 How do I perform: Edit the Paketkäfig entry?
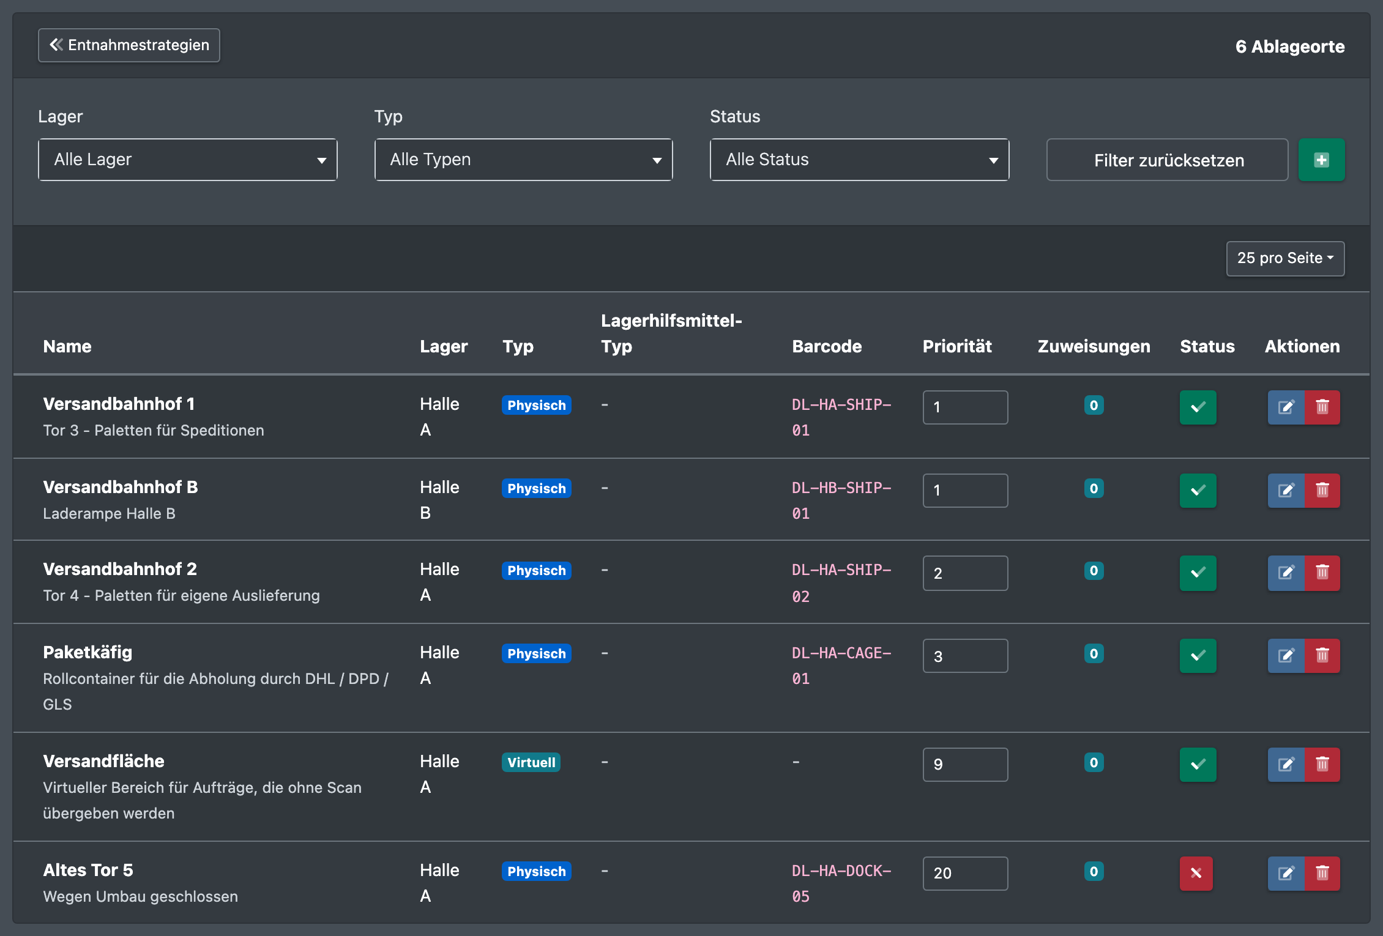click(x=1286, y=656)
